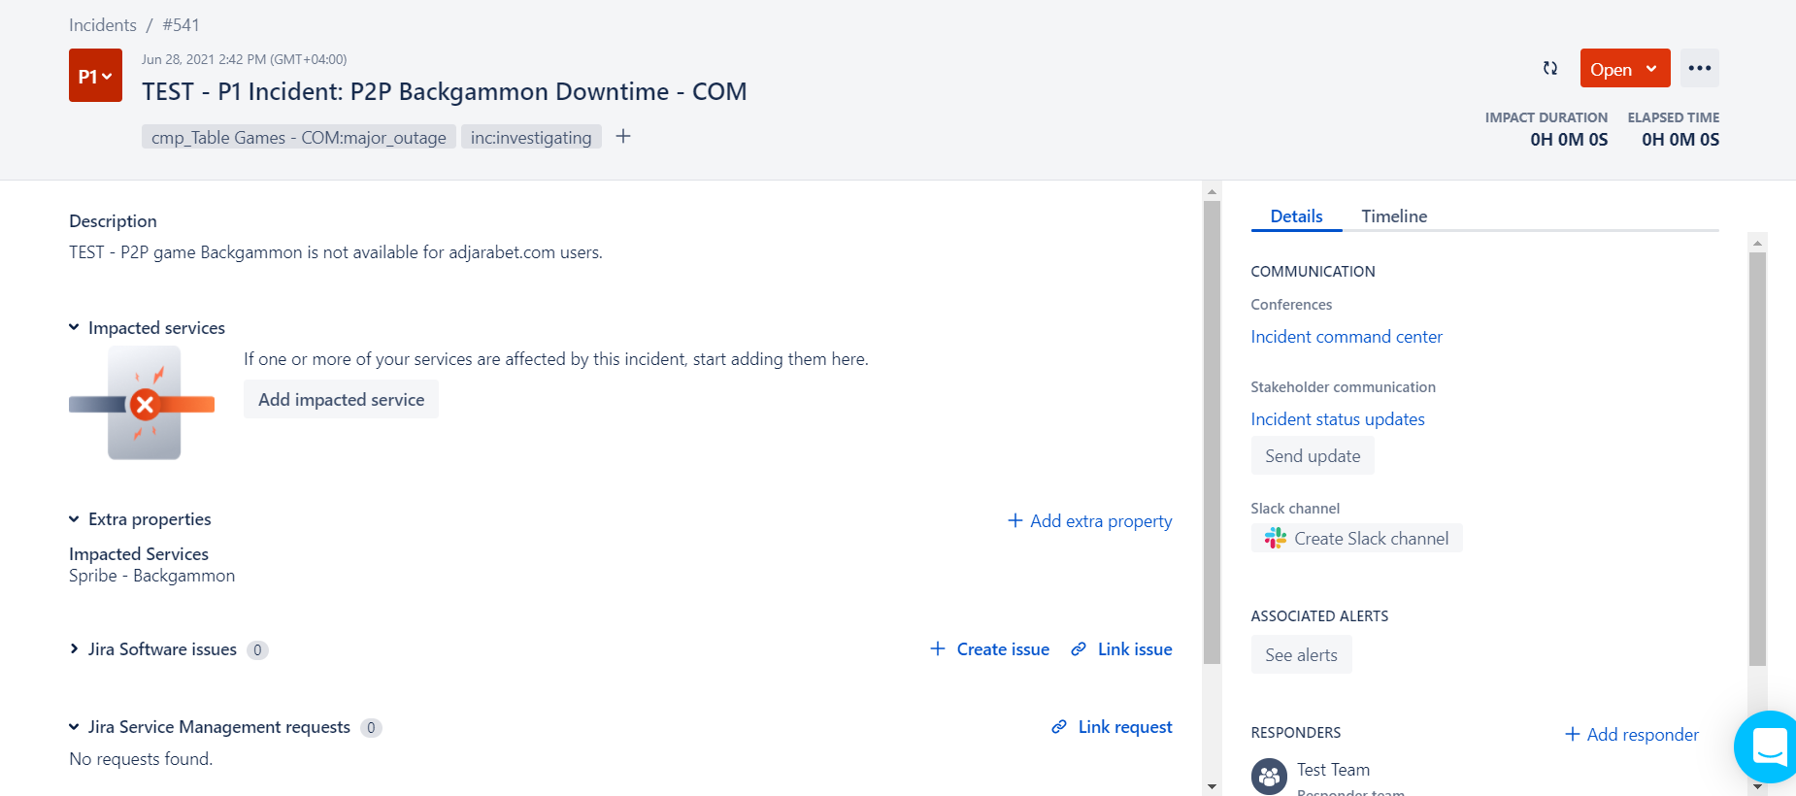The width and height of the screenshot is (1796, 796).
Task: Click Link request with chain icon
Action: click(1112, 727)
